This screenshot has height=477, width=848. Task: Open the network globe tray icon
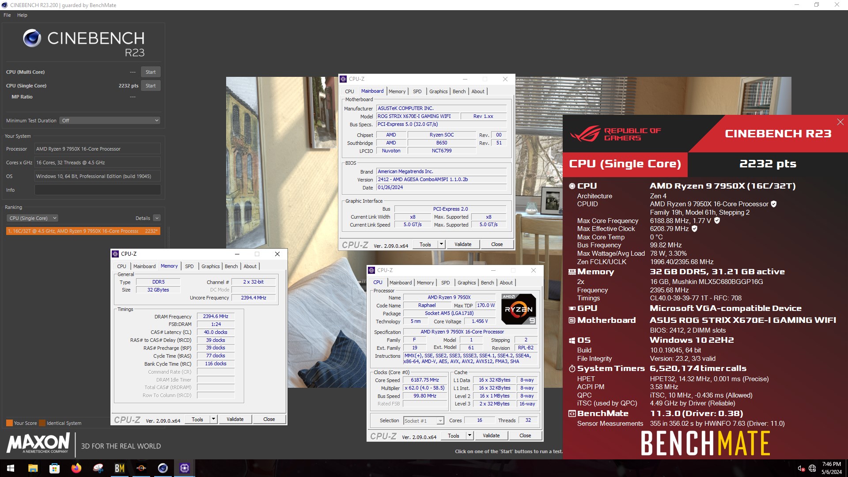[812, 468]
